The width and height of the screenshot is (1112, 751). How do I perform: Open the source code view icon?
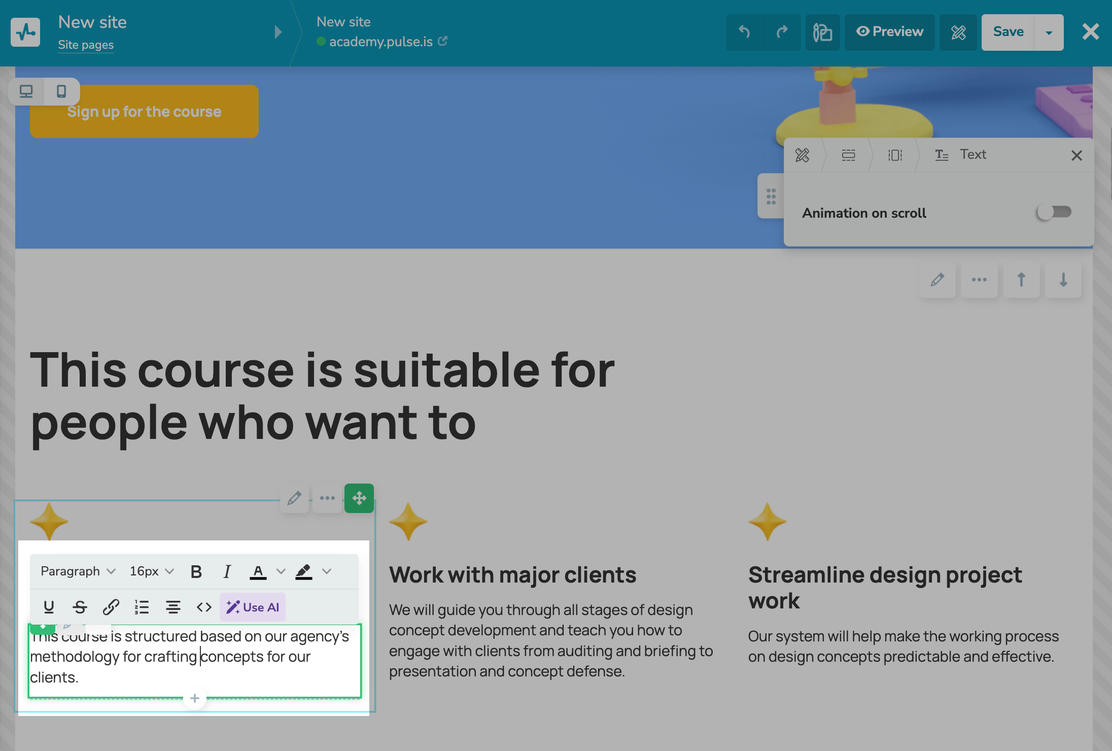click(x=204, y=607)
